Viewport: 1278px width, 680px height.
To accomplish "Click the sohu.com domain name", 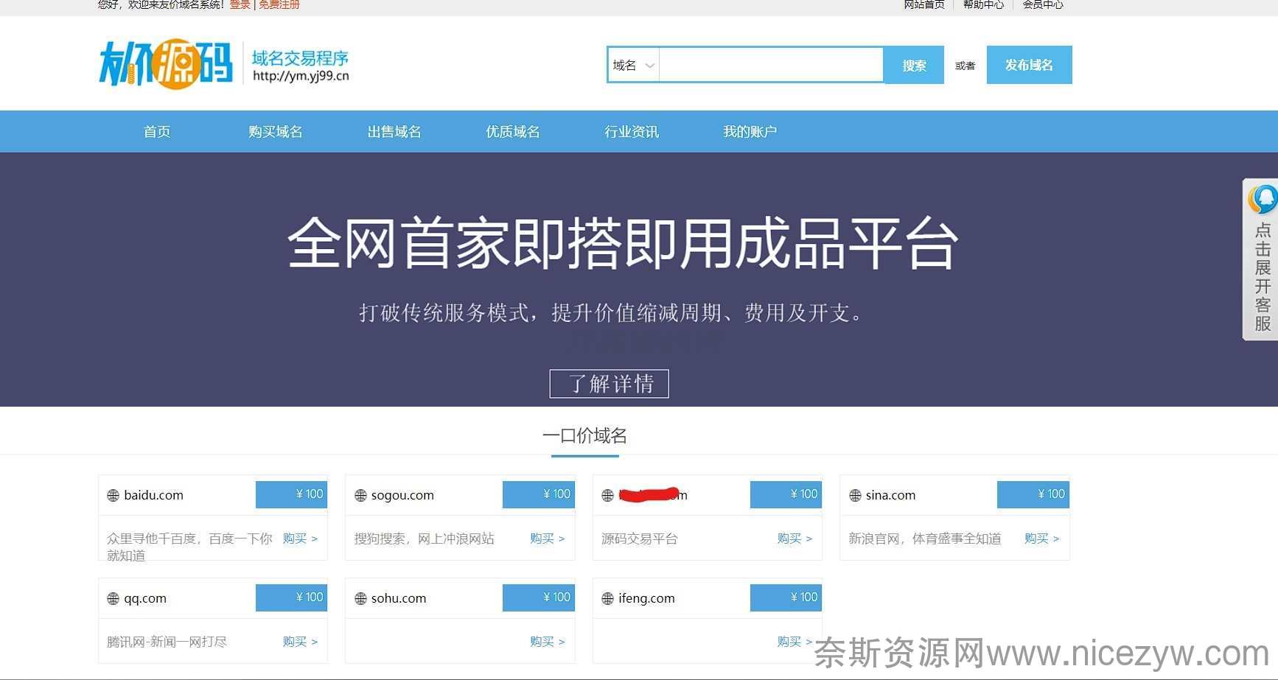I will (399, 598).
